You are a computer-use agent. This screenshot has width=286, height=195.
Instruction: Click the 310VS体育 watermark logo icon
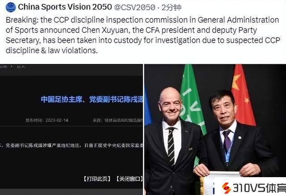227,188
